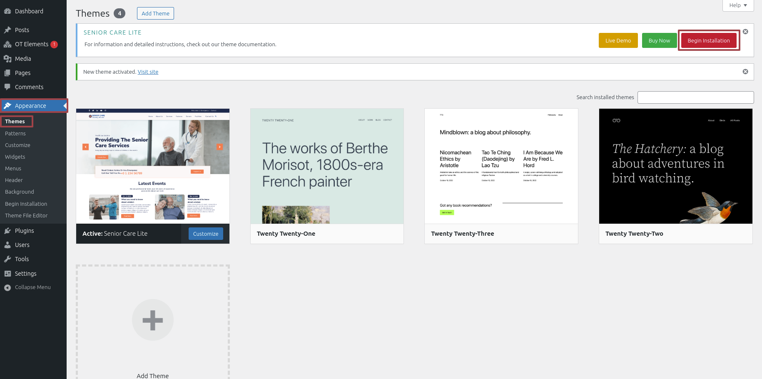
Task: Click the plus icon to add theme
Action: pyautogui.click(x=153, y=320)
